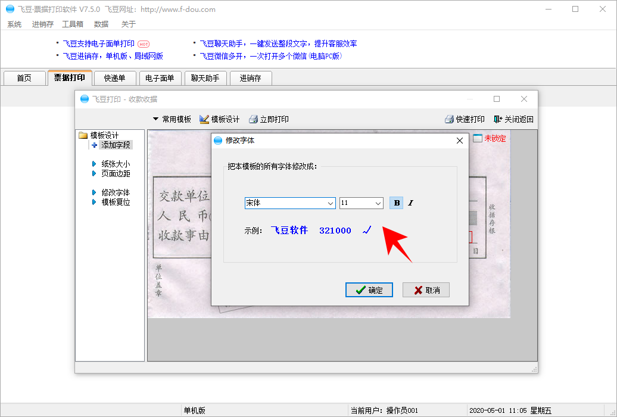This screenshot has width=617, height=417.
Task: Confirm with the 确定 button
Action: click(369, 290)
